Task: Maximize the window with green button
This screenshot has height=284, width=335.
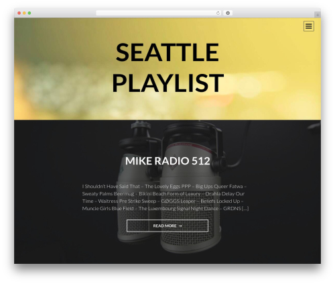Action: point(29,13)
